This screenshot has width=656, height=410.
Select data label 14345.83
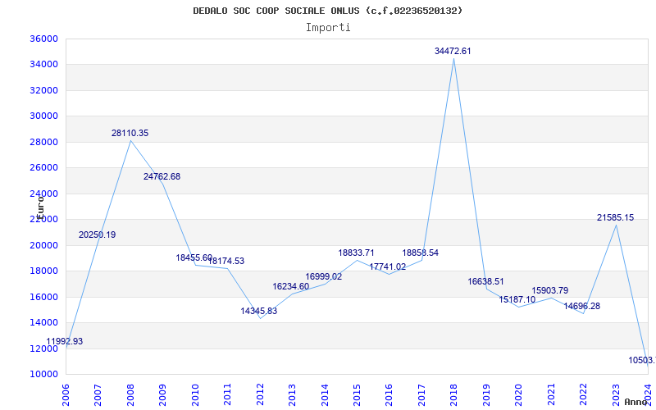click(258, 311)
